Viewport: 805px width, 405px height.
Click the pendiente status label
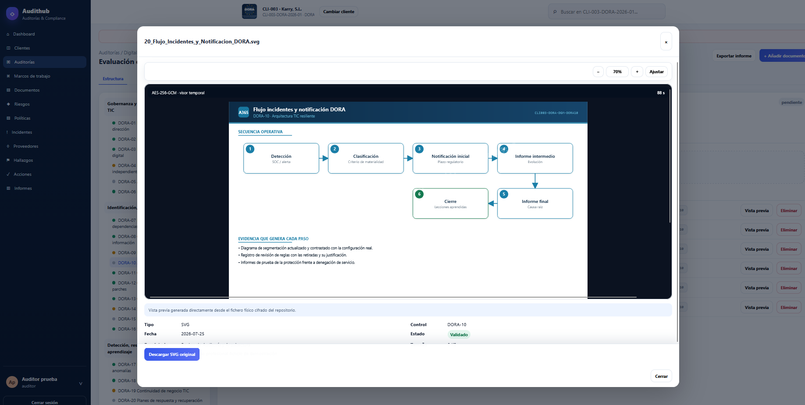(791, 103)
